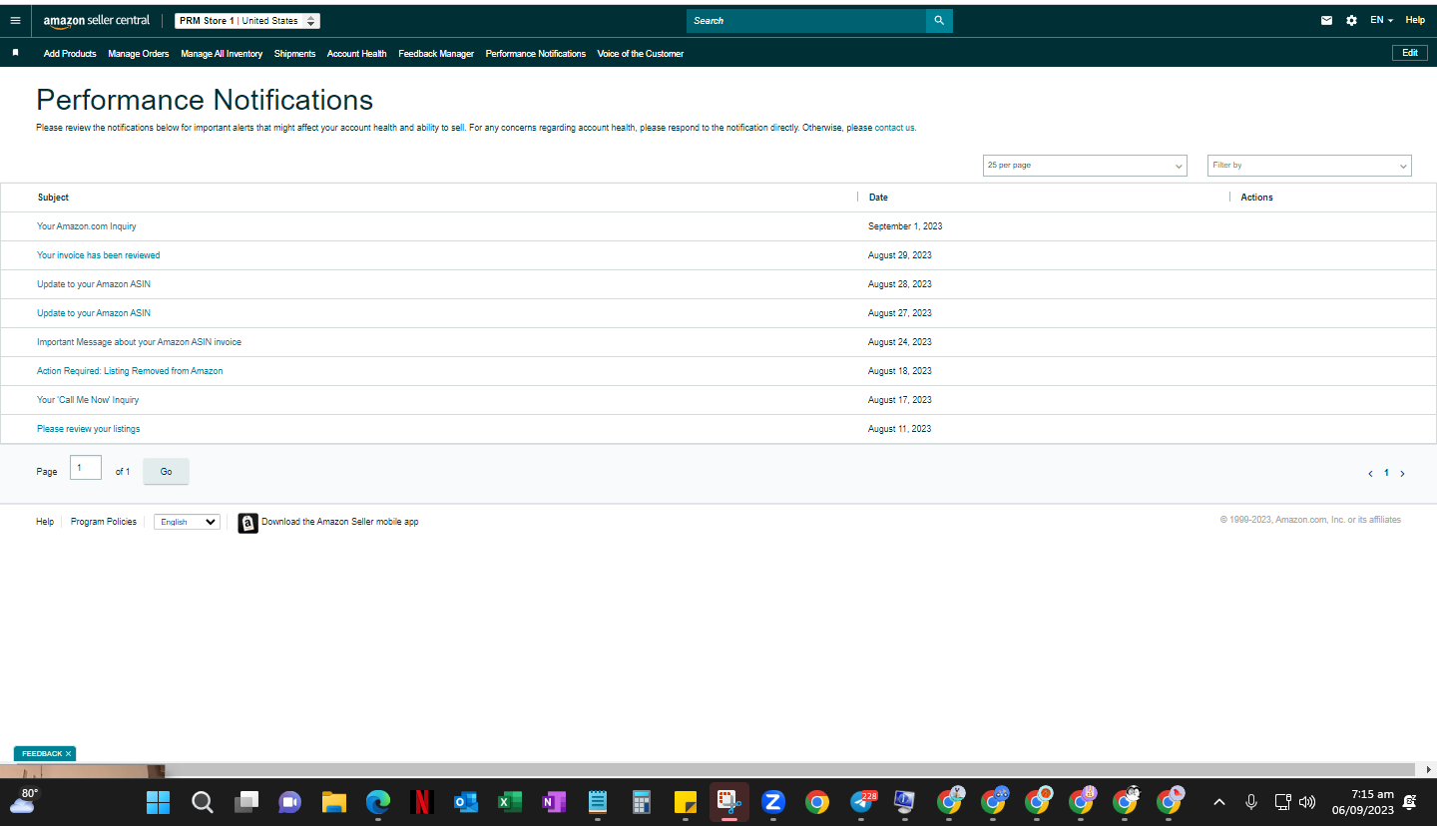Open File Explorer from the taskbar
This screenshot has width=1437, height=826.
[x=333, y=802]
